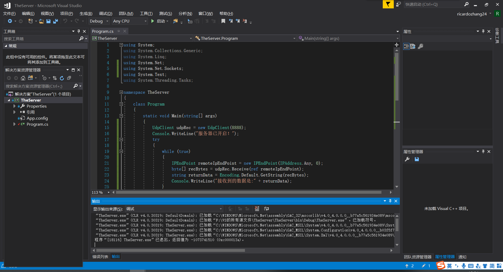The image size is (503, 272).
Task: Toggle a bookmark with the bookmark icon
Action: tap(223, 21)
